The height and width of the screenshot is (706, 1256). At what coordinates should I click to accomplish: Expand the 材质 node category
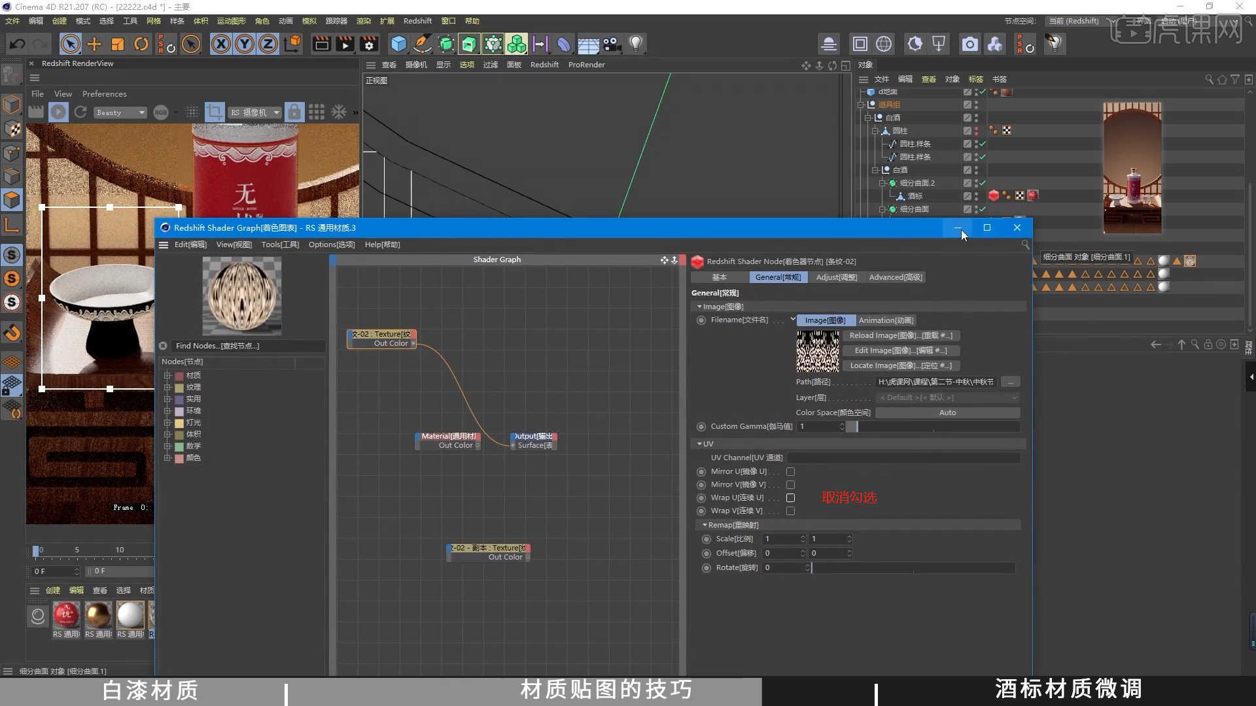[x=167, y=375]
